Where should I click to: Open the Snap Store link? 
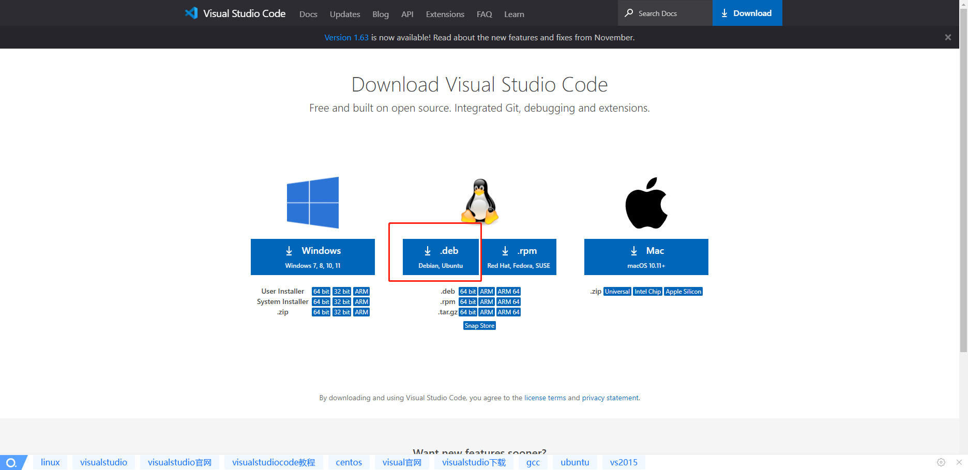[x=479, y=326]
